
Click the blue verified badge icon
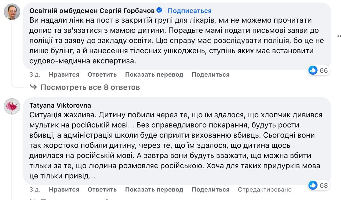click(x=160, y=10)
